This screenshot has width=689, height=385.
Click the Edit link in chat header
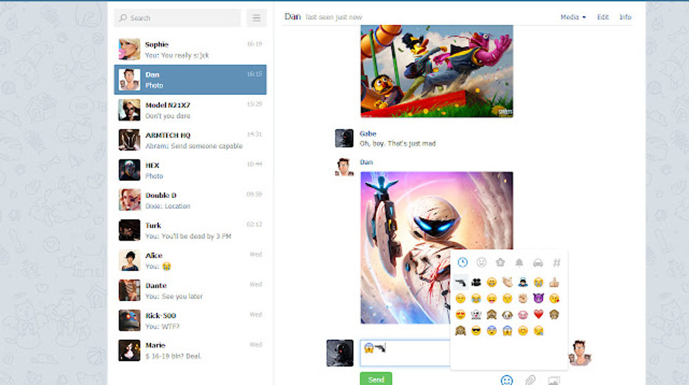[x=603, y=17]
